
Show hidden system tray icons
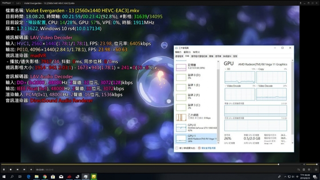[x=285, y=177]
